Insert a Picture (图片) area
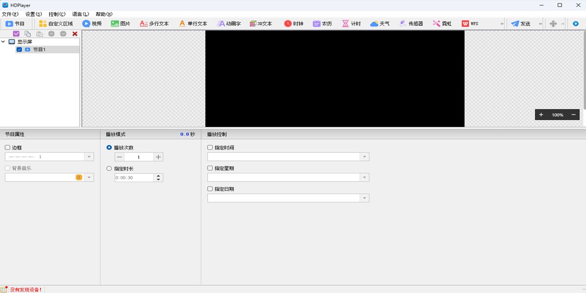Screen dimensions: 586x293 120,23
